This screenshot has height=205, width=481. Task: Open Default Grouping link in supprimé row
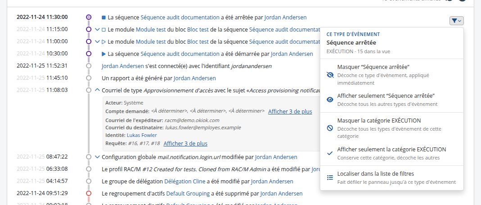coord(188,194)
